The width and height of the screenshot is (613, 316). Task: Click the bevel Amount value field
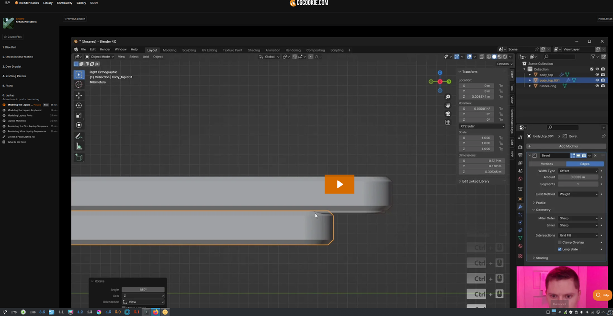click(578, 177)
